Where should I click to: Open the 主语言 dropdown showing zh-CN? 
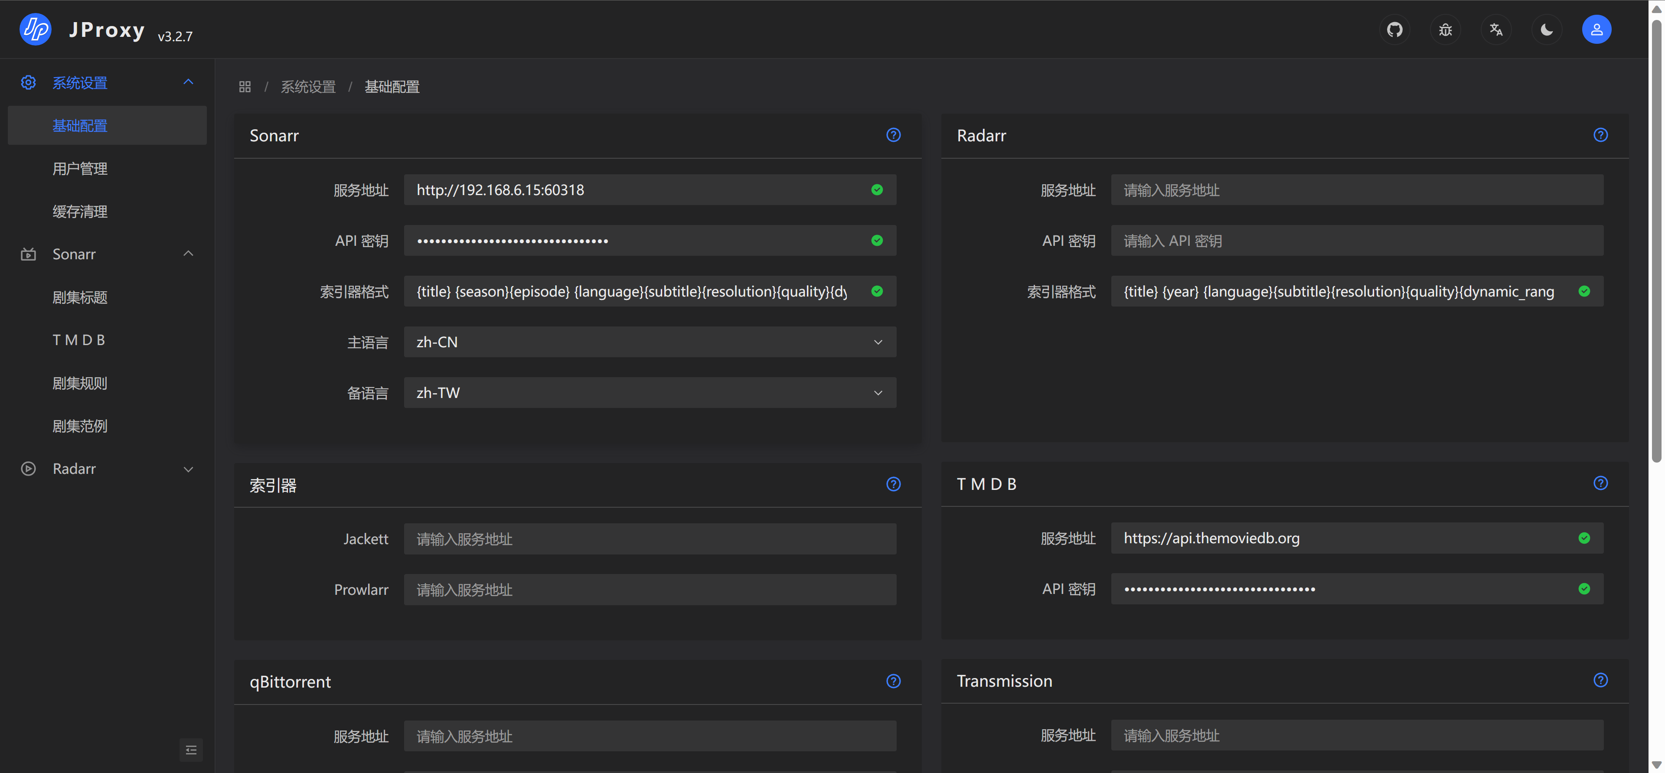[x=649, y=342]
